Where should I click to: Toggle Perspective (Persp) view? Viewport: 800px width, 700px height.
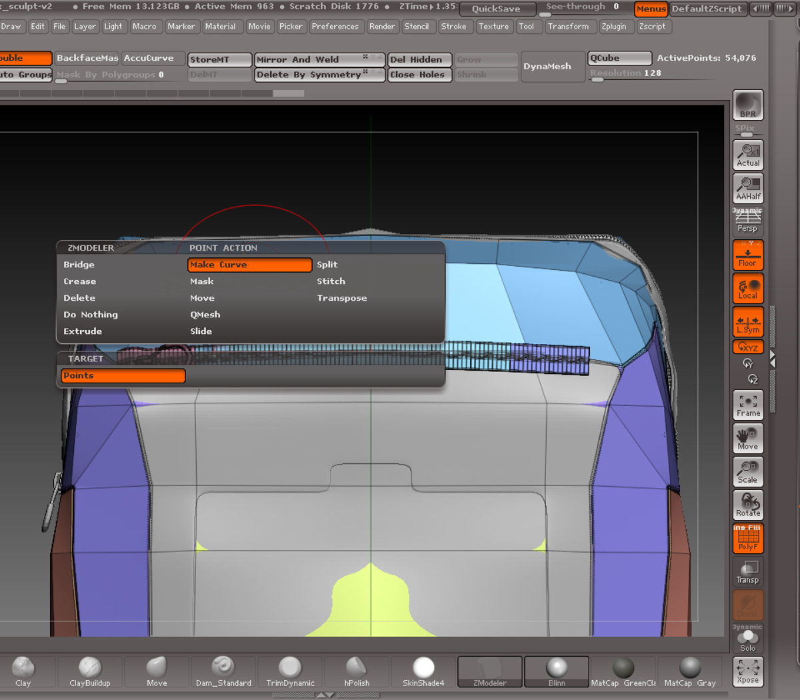[x=748, y=221]
